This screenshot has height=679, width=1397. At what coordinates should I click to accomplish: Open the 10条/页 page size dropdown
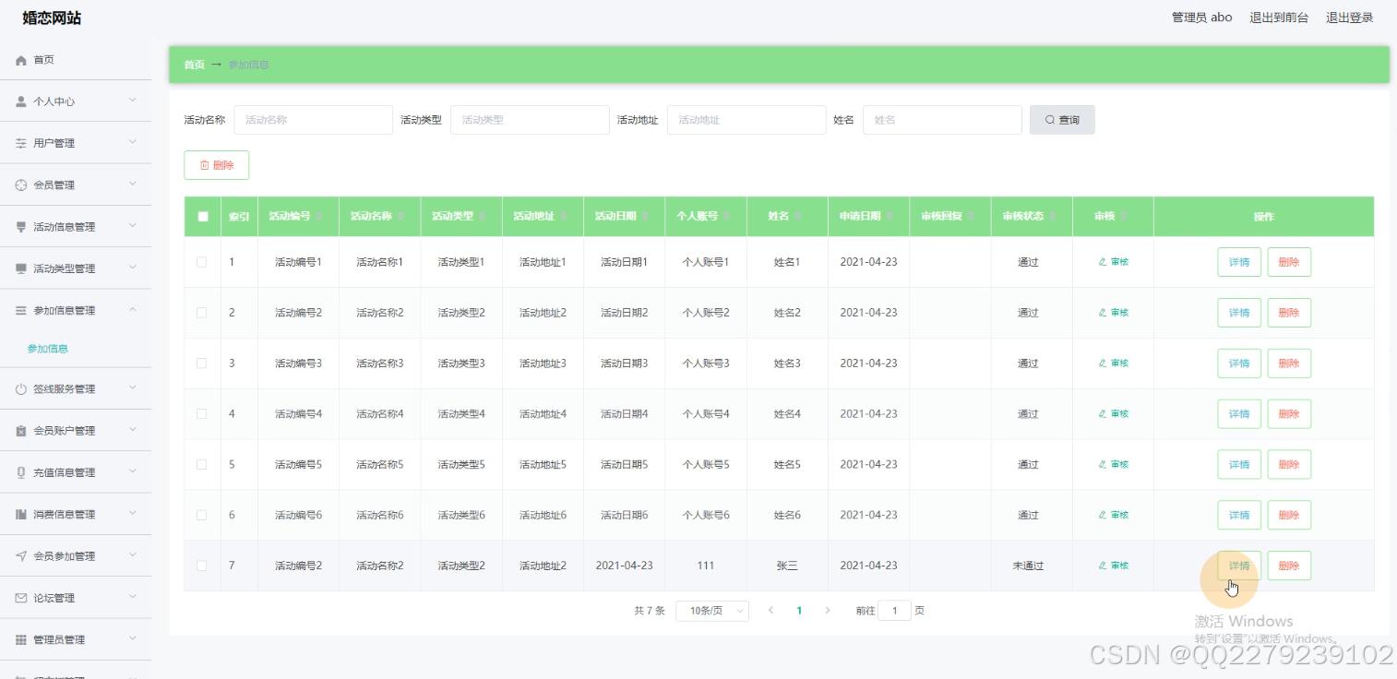[x=712, y=611]
